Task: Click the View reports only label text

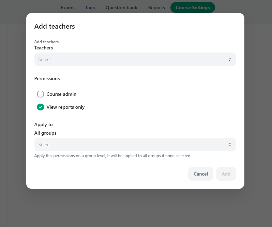Action: (x=65, y=107)
